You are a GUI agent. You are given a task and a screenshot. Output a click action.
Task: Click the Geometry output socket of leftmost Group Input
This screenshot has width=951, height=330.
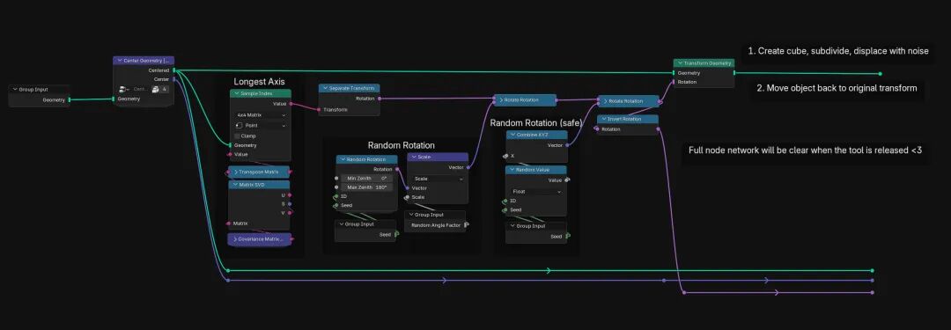70,99
